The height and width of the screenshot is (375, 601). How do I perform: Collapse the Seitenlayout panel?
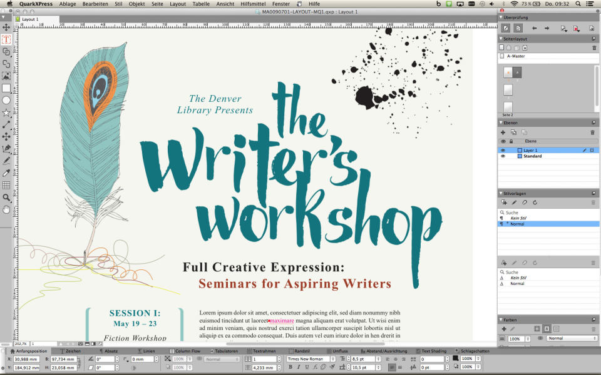point(501,39)
